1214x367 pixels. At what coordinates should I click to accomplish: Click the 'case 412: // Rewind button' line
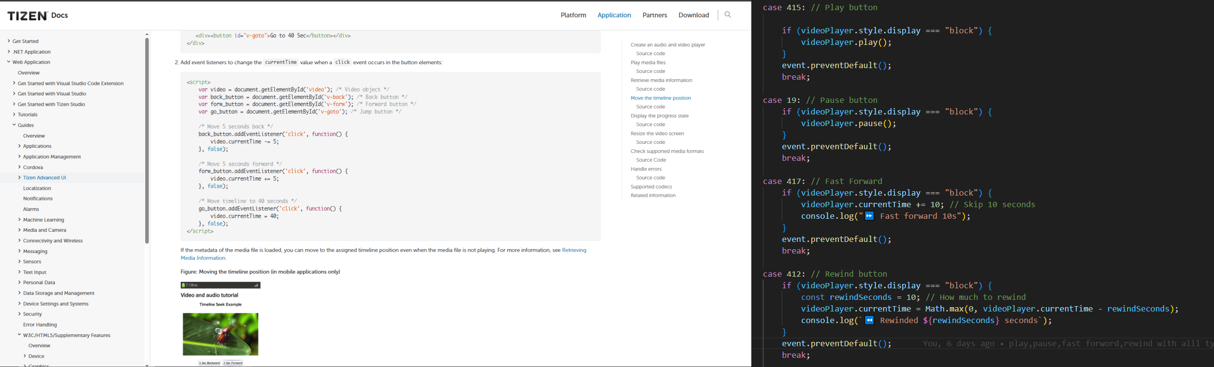825,274
